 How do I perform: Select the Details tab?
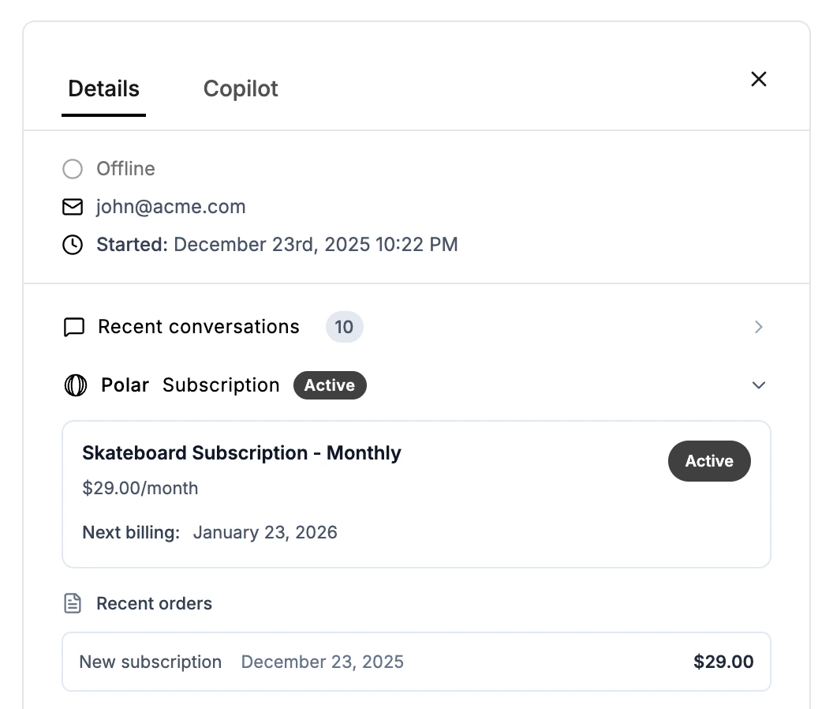103,88
